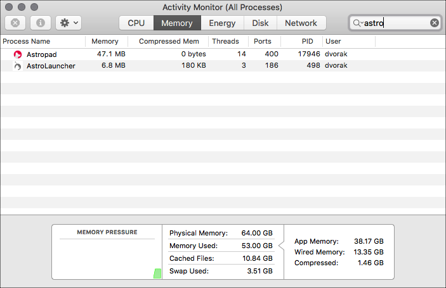Image resolution: width=446 pixels, height=288 pixels.
Task: Click the MEMORY PRESSURE heading
Action: pyautogui.click(x=107, y=232)
